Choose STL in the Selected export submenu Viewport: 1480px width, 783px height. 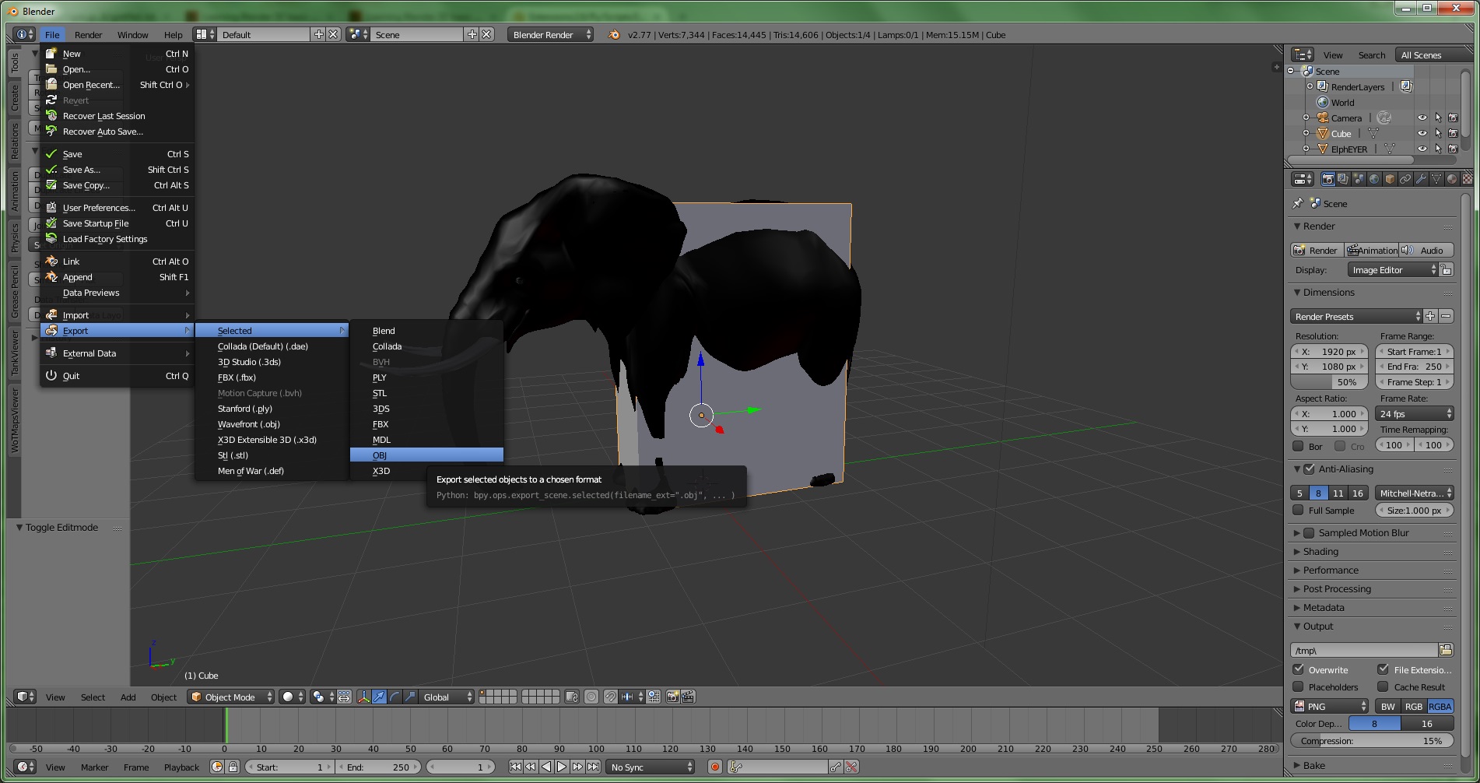[426, 392]
